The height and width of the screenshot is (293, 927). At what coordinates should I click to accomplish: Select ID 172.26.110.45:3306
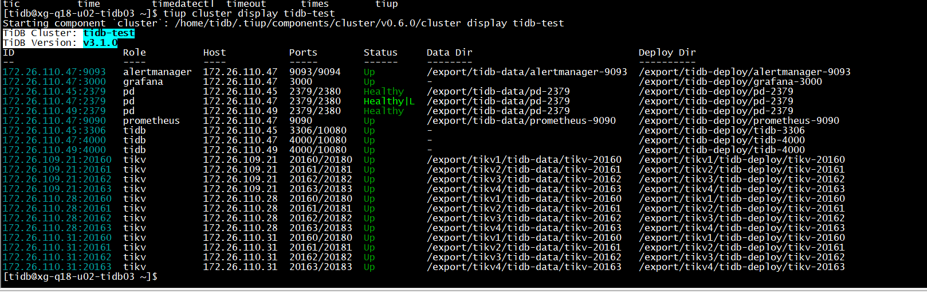click(54, 131)
